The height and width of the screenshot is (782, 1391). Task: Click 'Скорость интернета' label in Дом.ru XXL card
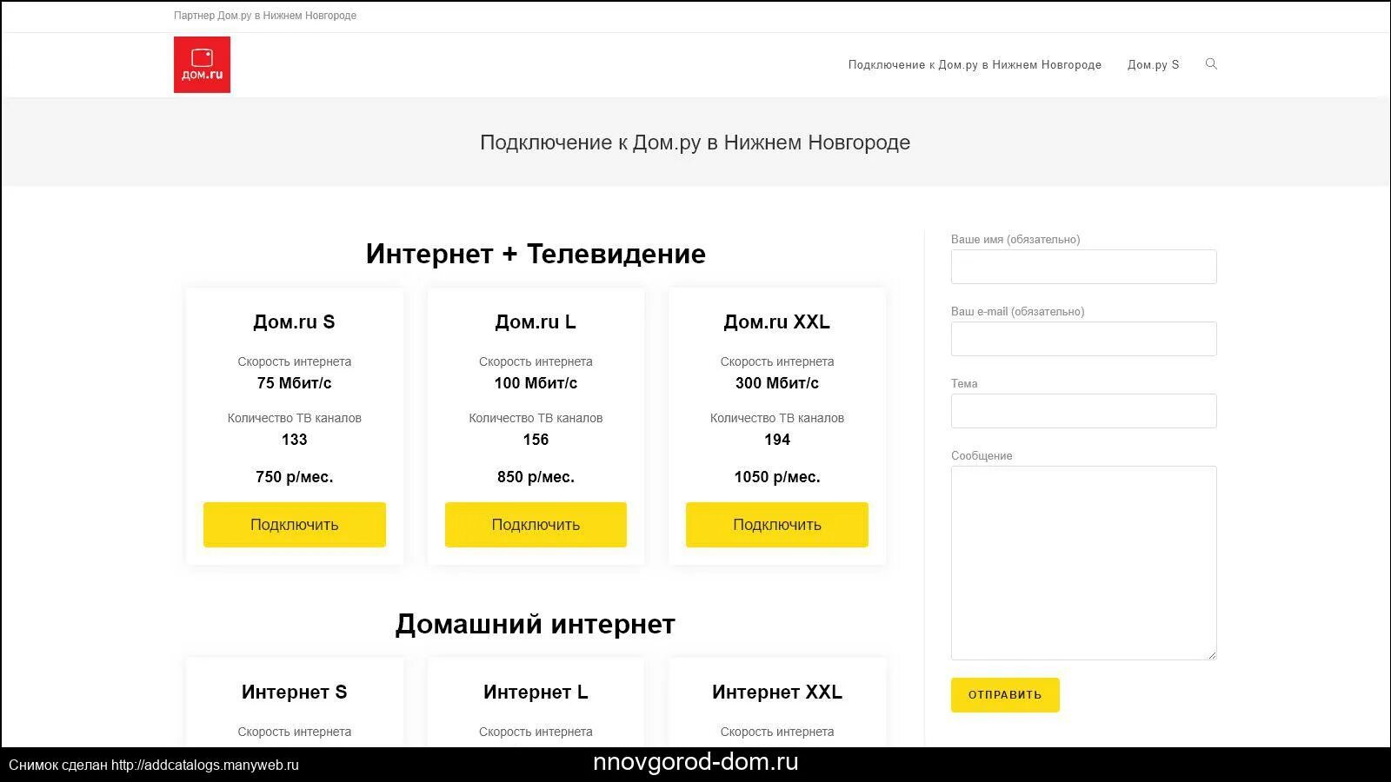coord(777,361)
